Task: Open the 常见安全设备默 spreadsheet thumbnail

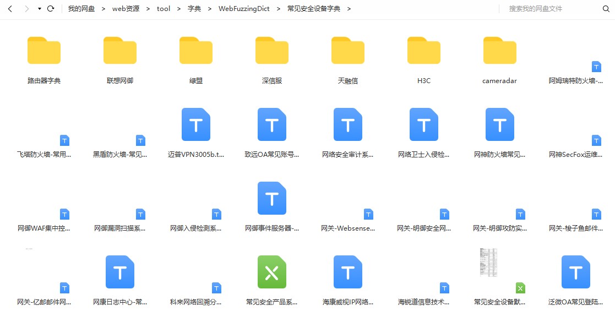Action: coord(489,263)
